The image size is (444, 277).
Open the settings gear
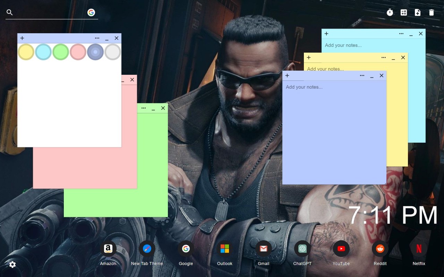coord(12,265)
